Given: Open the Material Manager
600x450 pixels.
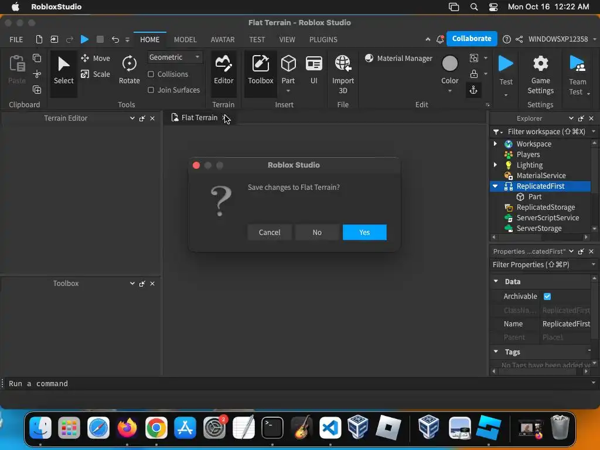Looking at the screenshot, I should (398, 58).
